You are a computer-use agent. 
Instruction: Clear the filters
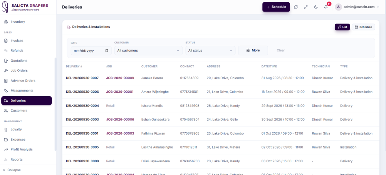pos(280,50)
